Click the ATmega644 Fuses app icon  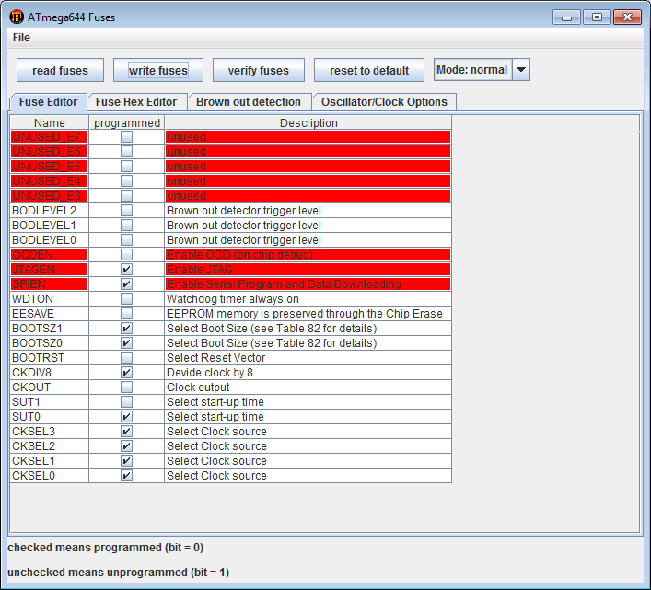click(x=17, y=17)
